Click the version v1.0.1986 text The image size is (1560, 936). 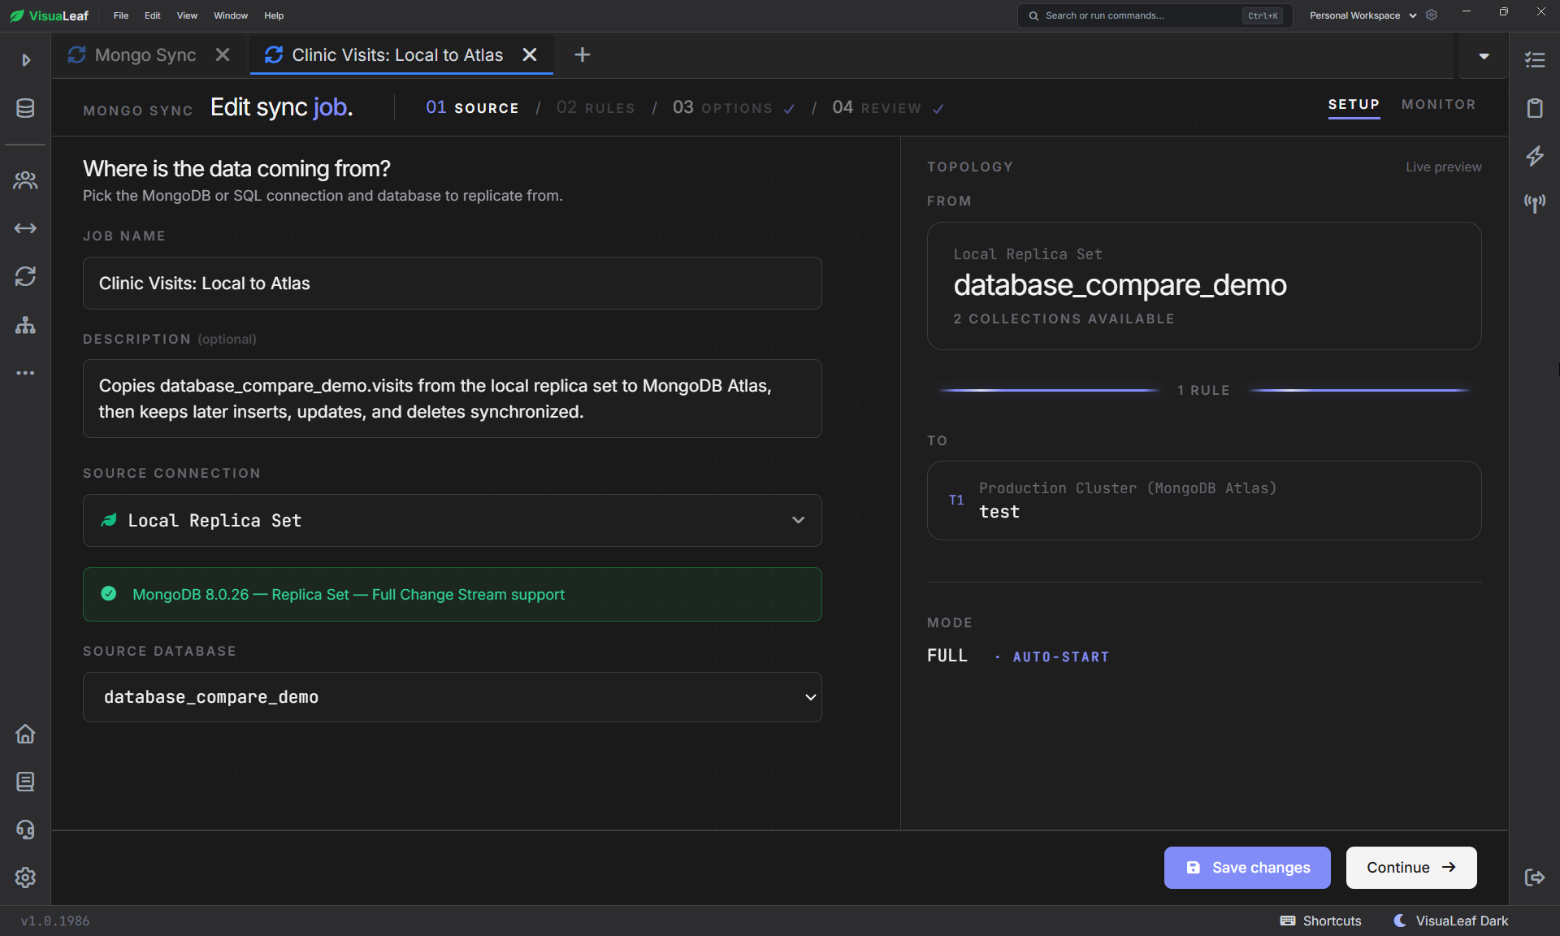(55, 921)
